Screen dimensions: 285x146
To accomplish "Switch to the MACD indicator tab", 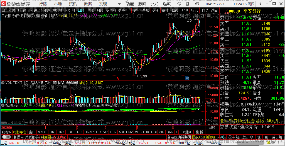I will point(42,132).
